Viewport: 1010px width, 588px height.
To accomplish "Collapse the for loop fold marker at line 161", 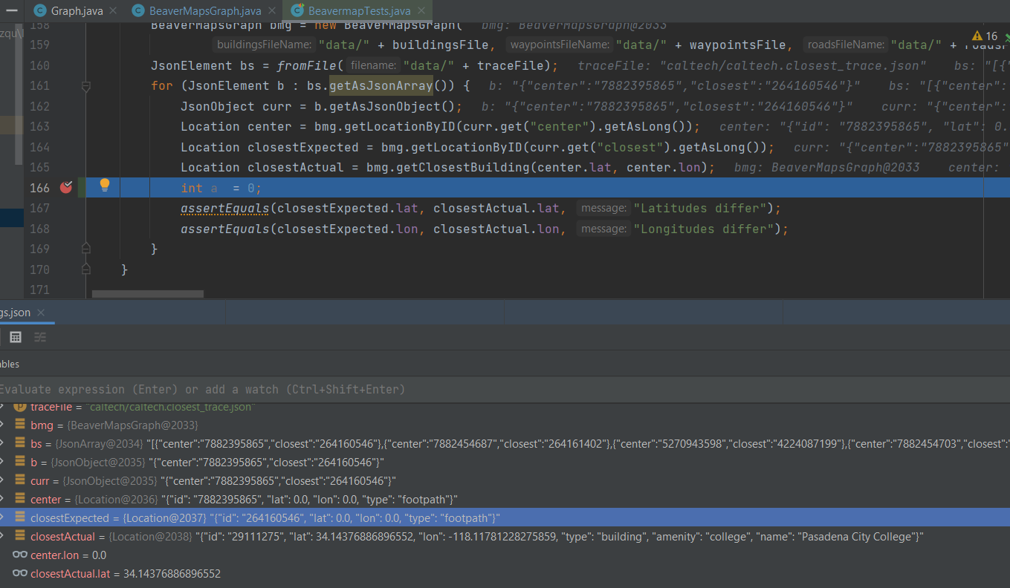I will pos(85,86).
